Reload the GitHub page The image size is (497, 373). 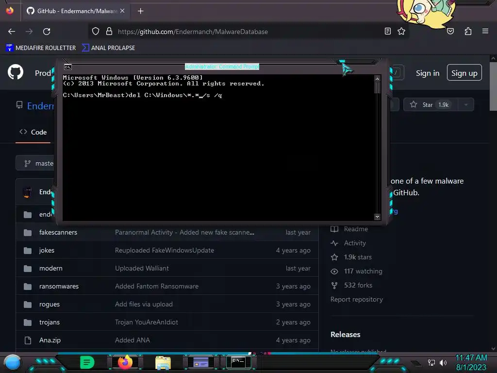coord(47,32)
